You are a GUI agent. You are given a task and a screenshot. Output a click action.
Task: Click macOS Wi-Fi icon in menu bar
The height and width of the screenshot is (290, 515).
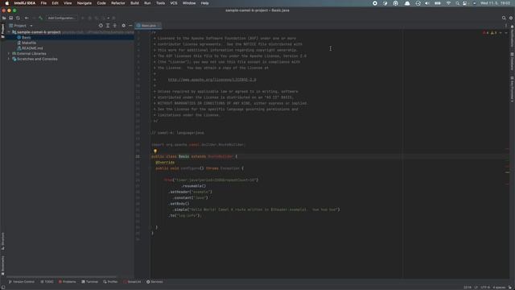[x=448, y=3]
